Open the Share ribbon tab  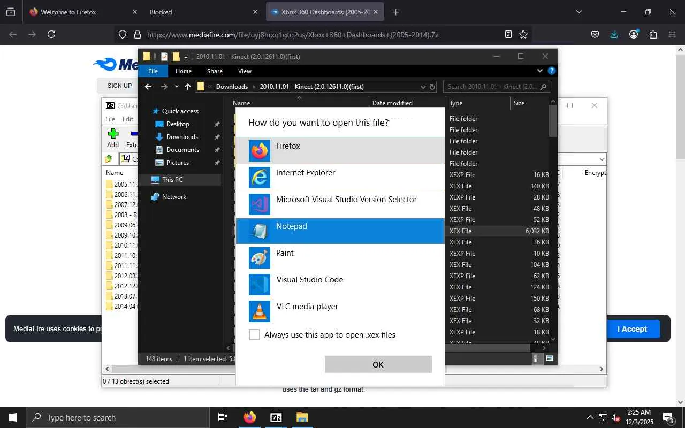(215, 71)
